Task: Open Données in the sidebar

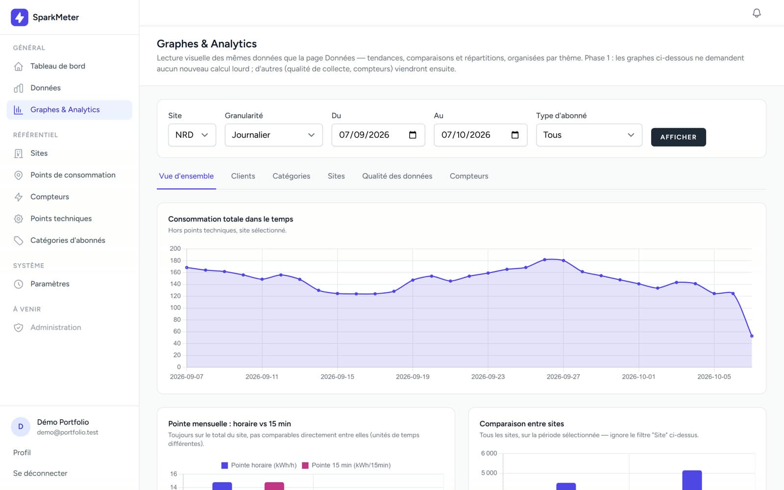Action: point(69,88)
